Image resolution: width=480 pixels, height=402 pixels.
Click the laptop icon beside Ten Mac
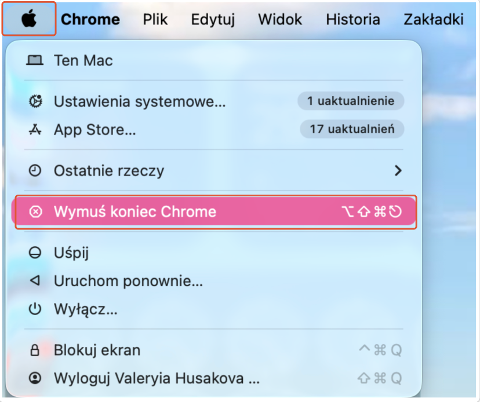(x=35, y=60)
